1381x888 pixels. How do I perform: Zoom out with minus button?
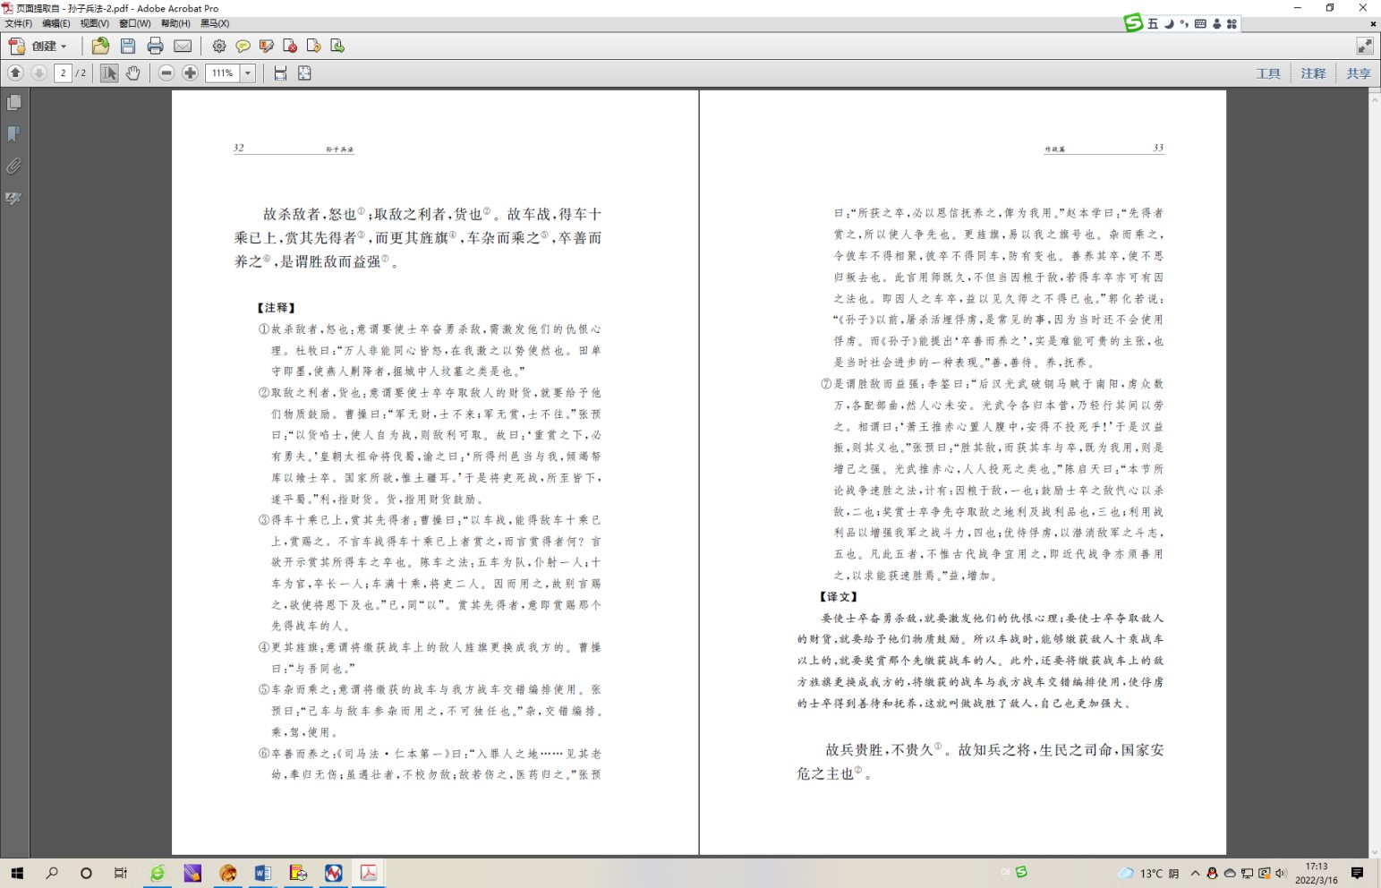click(x=166, y=73)
